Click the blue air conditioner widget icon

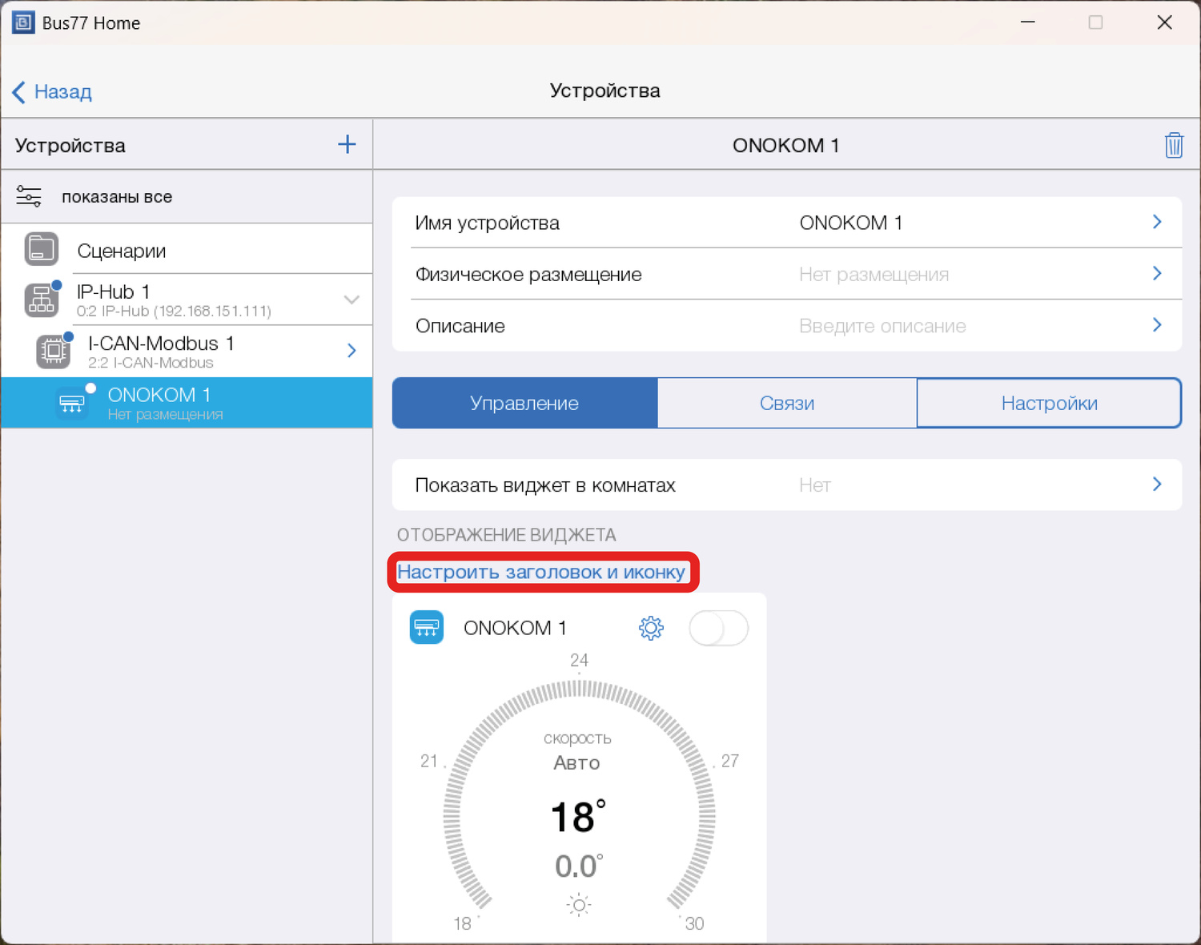(x=427, y=628)
